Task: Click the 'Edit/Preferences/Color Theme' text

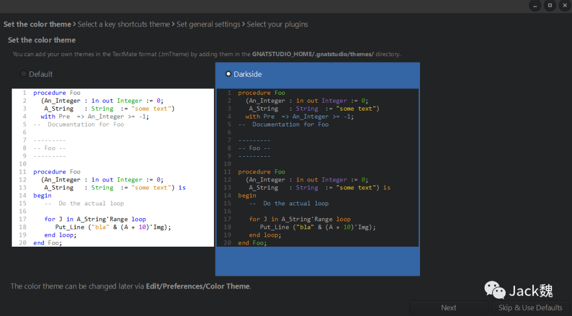Action: click(198, 286)
